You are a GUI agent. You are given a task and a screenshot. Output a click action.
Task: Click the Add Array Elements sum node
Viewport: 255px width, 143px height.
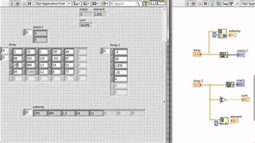[223, 99]
